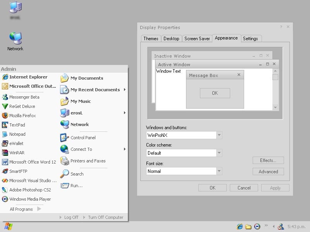Click the Apply button
The image size is (310, 232).
click(275, 188)
